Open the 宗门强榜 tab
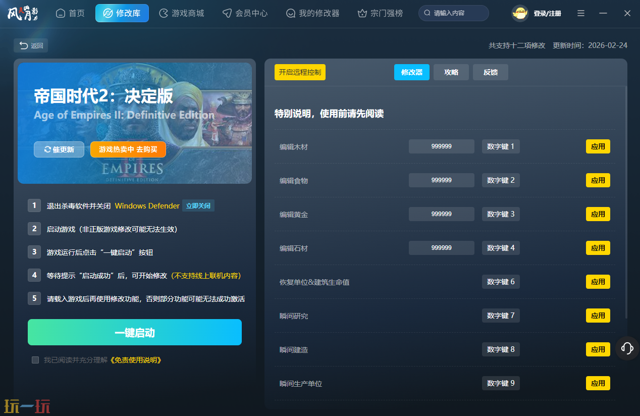 coord(381,13)
